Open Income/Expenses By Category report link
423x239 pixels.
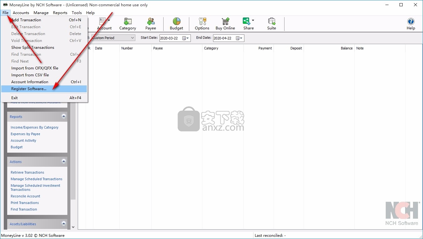click(34, 127)
